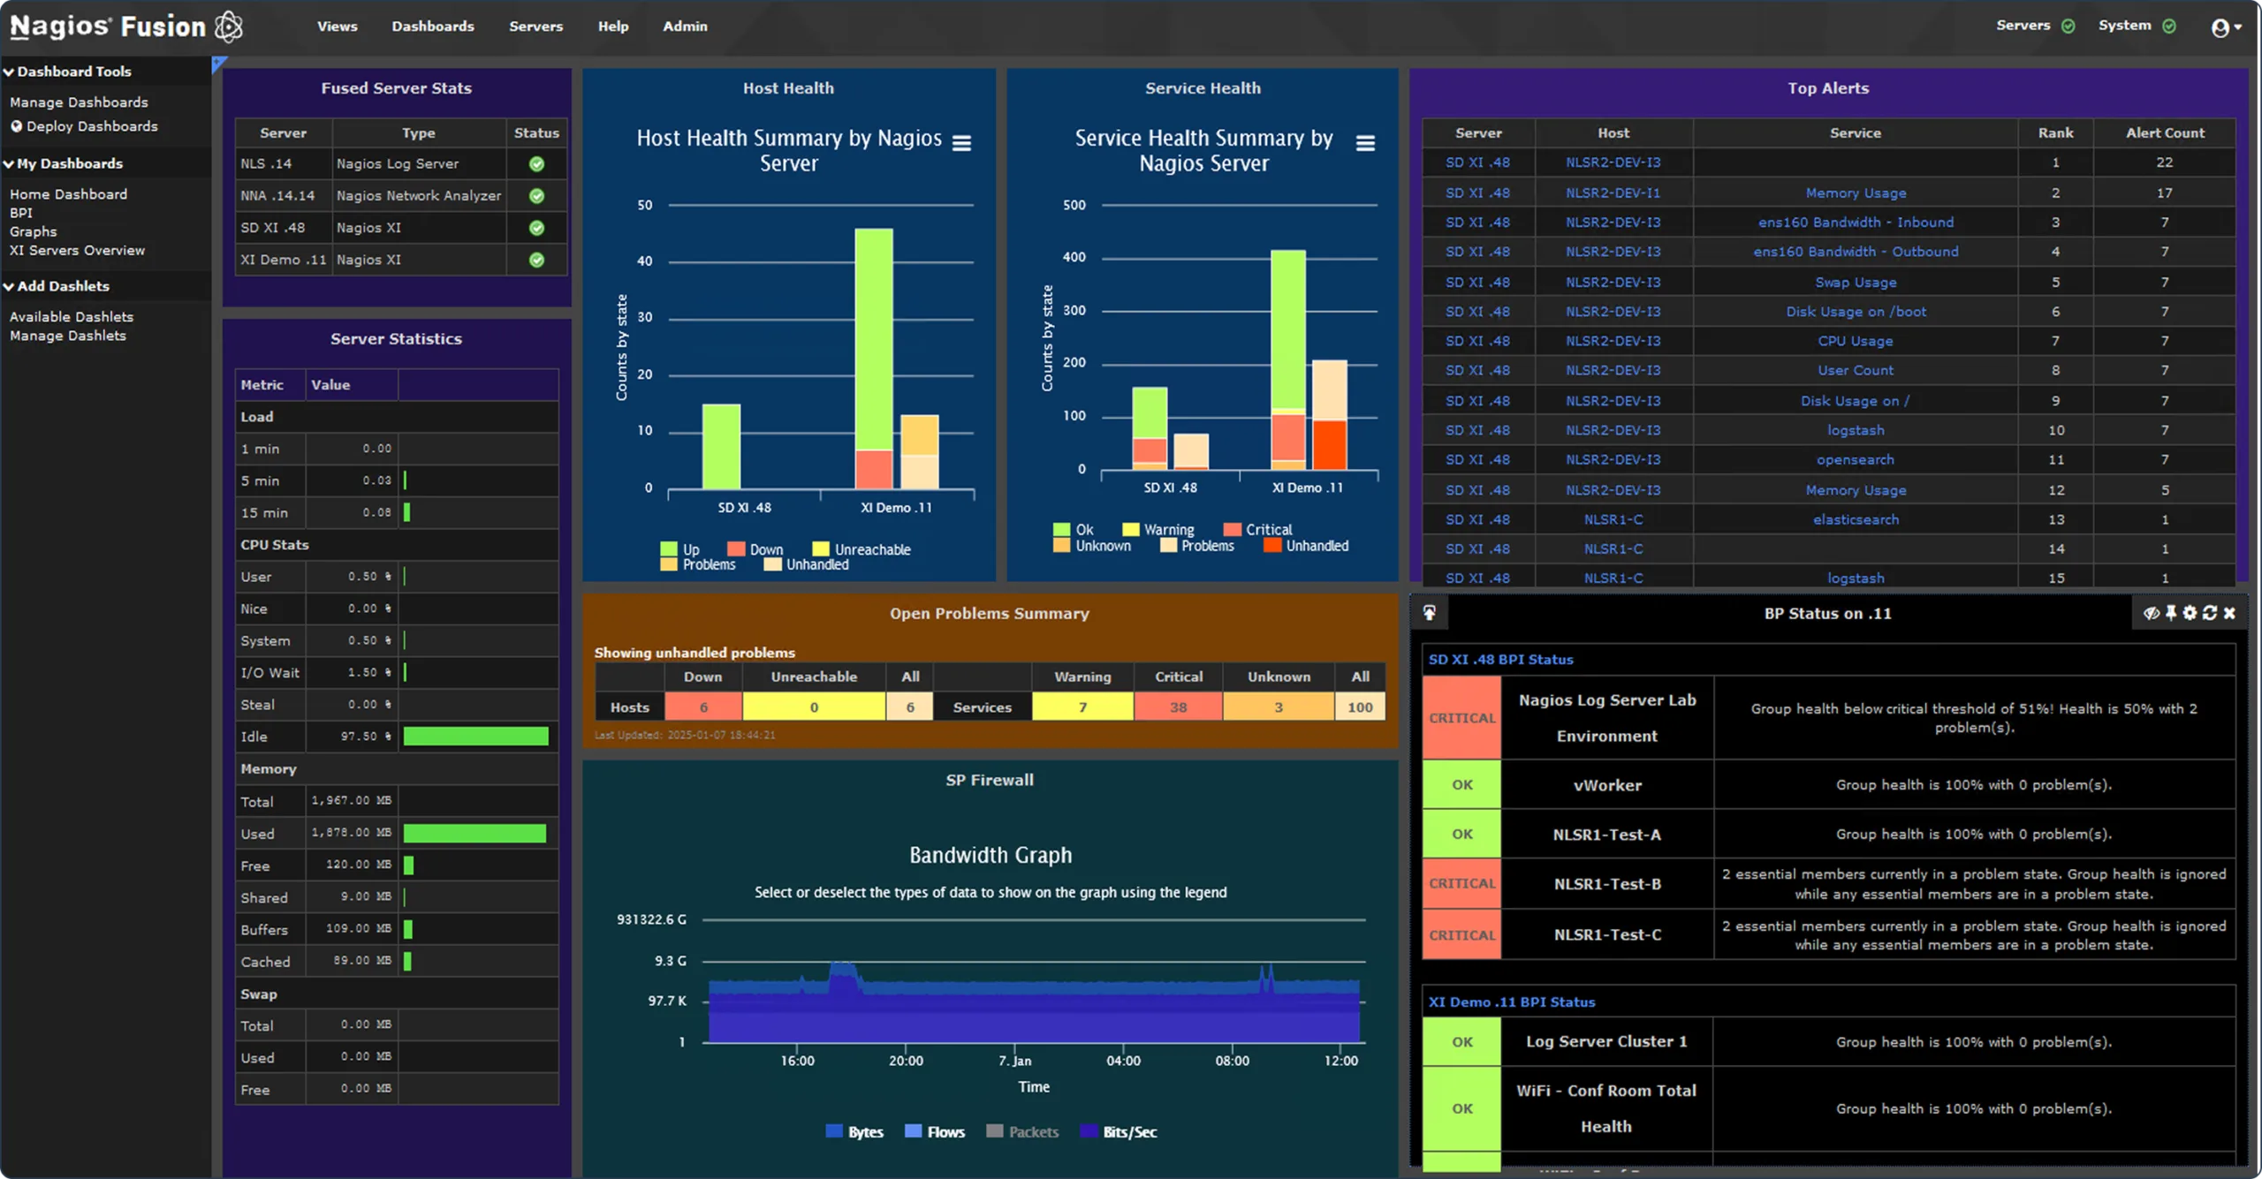This screenshot has height=1179, width=2262.
Task: Open the BPI dashboard link
Action: (20, 213)
